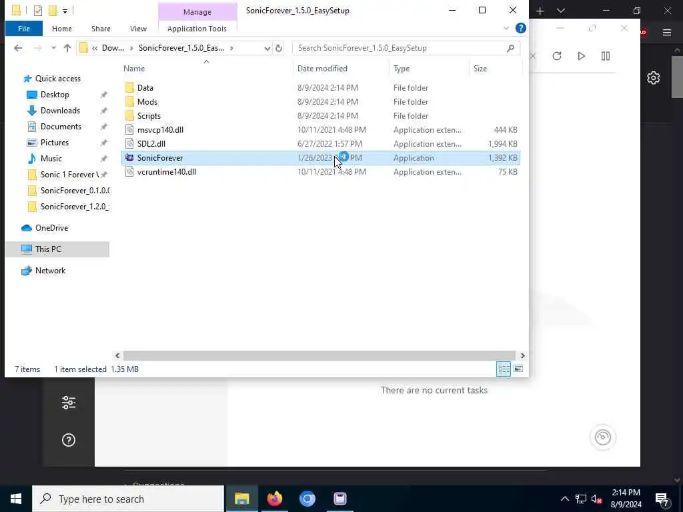Open Documents in the navigation pane
This screenshot has width=683, height=512.
pos(61,126)
